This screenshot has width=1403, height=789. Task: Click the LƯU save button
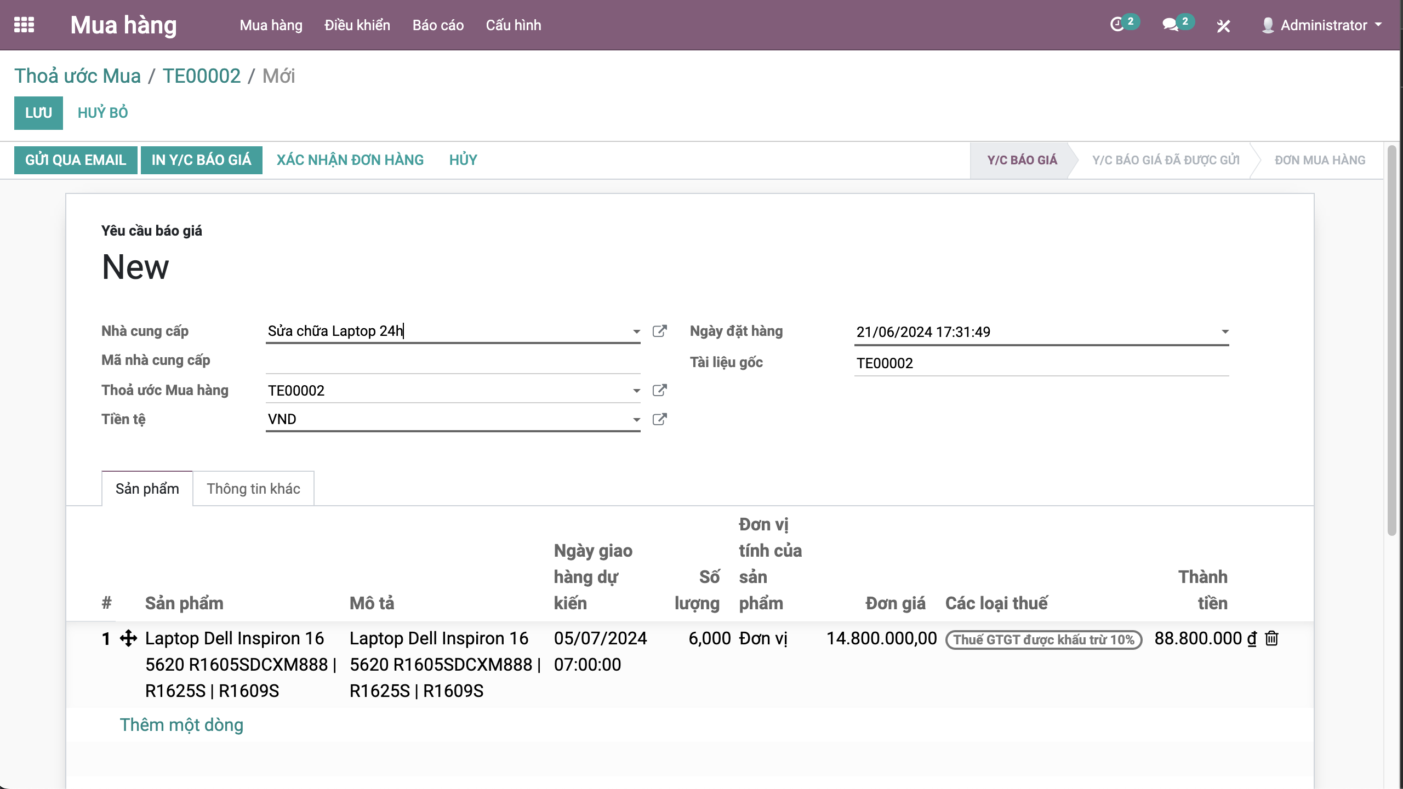tap(38, 113)
